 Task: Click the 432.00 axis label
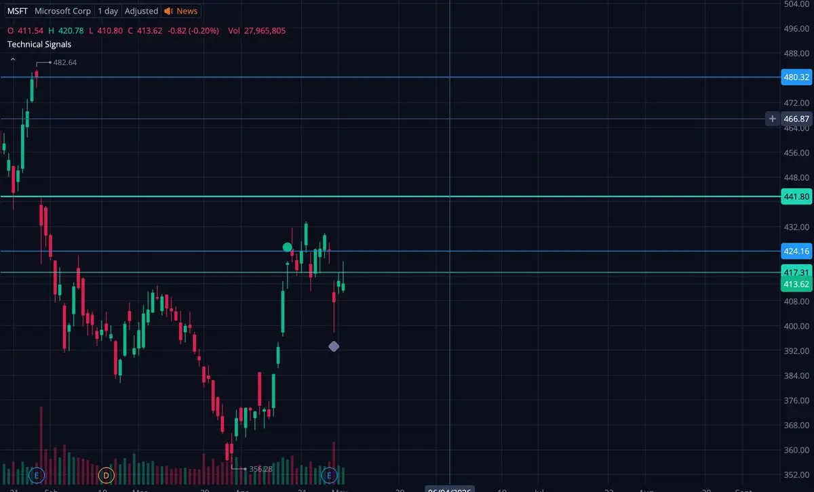coord(796,226)
